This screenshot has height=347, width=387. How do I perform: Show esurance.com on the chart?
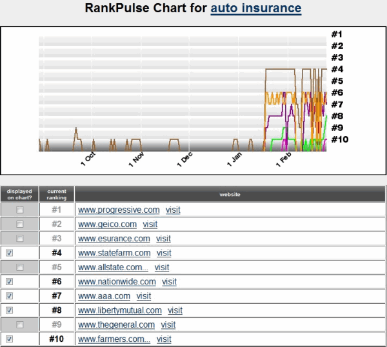[x=20, y=239]
